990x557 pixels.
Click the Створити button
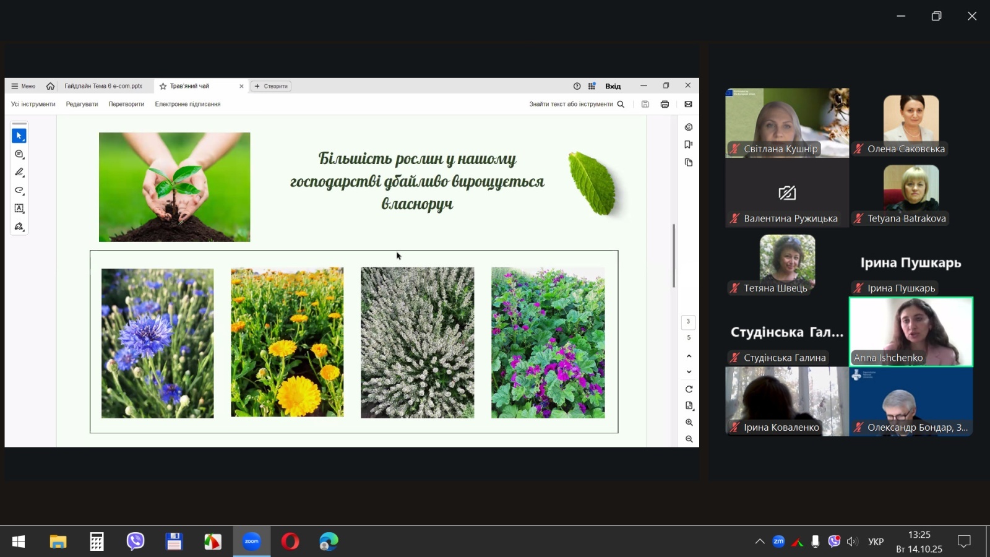(x=271, y=86)
